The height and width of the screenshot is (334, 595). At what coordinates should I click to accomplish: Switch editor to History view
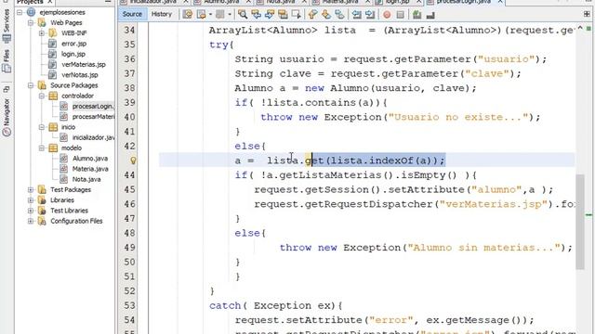162,14
